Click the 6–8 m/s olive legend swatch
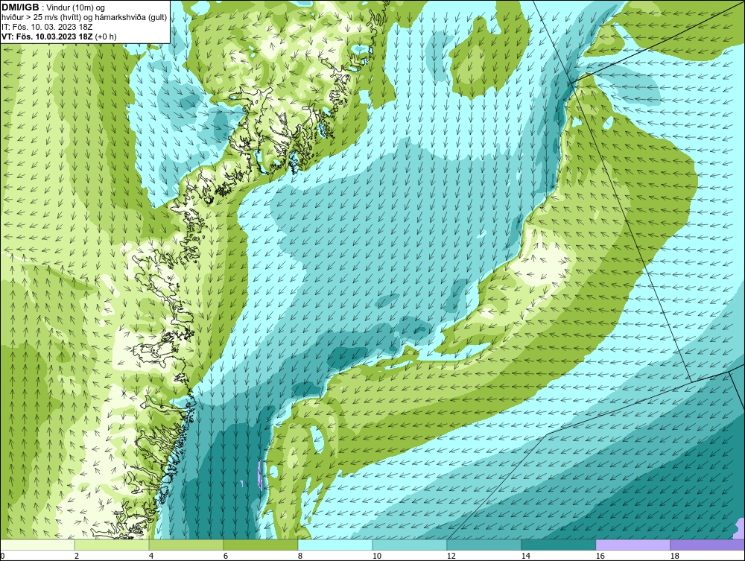The width and height of the screenshot is (745, 561). (x=260, y=545)
